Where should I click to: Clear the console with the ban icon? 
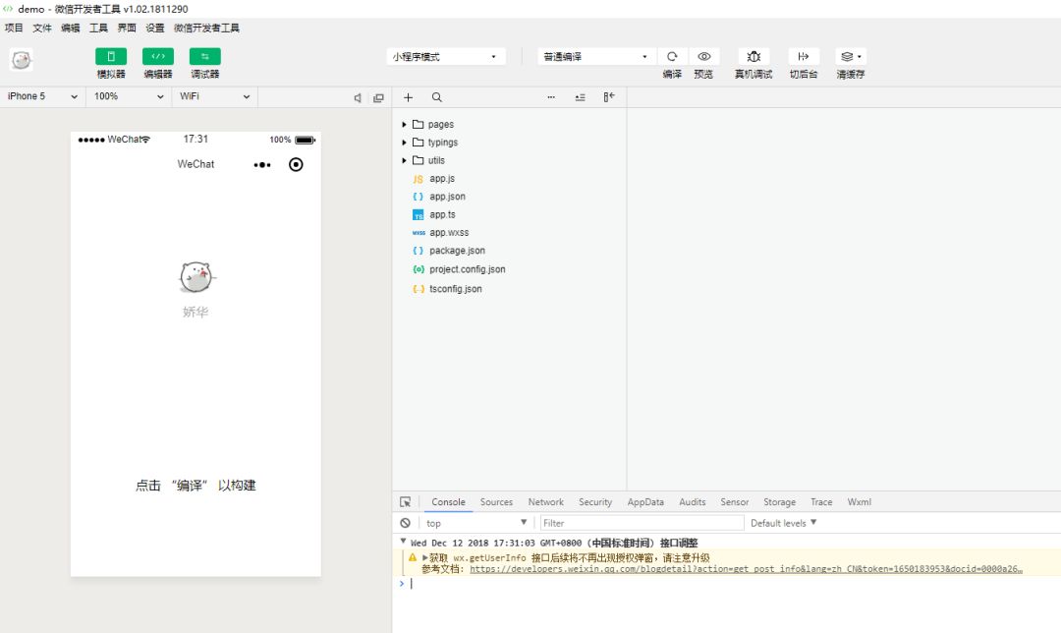pyautogui.click(x=405, y=523)
